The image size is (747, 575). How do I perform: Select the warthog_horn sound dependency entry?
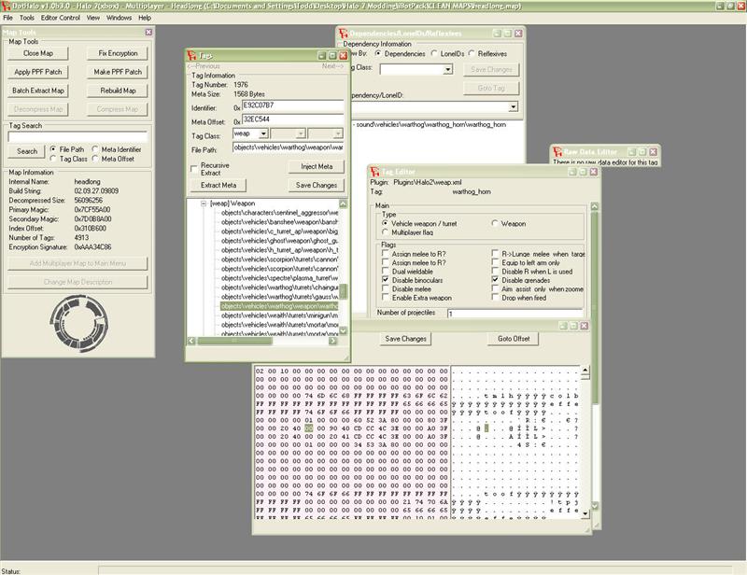pyautogui.click(x=431, y=124)
